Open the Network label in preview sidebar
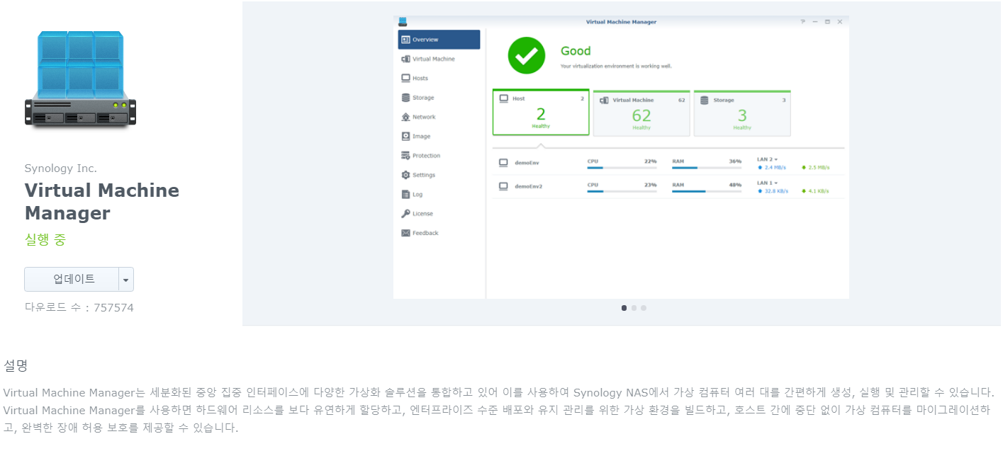The image size is (1003, 451). point(424,117)
